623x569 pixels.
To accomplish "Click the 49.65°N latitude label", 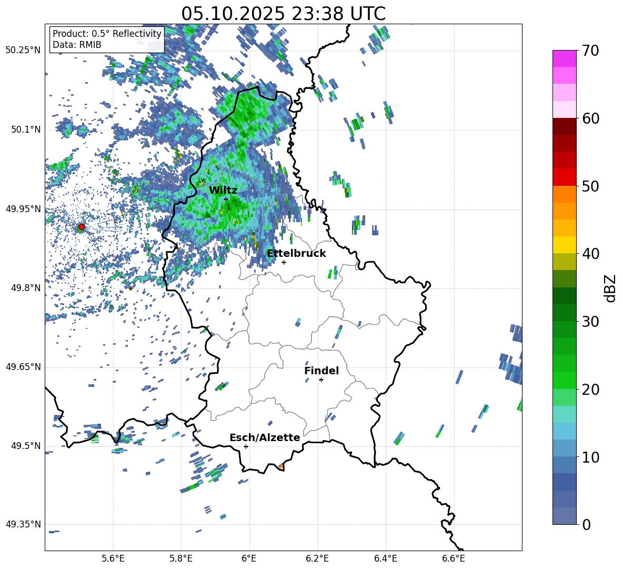I will (x=23, y=367).
